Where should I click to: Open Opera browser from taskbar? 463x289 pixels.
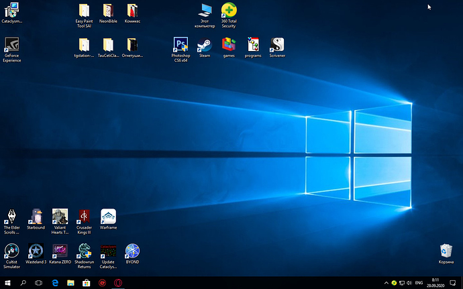coord(118,283)
